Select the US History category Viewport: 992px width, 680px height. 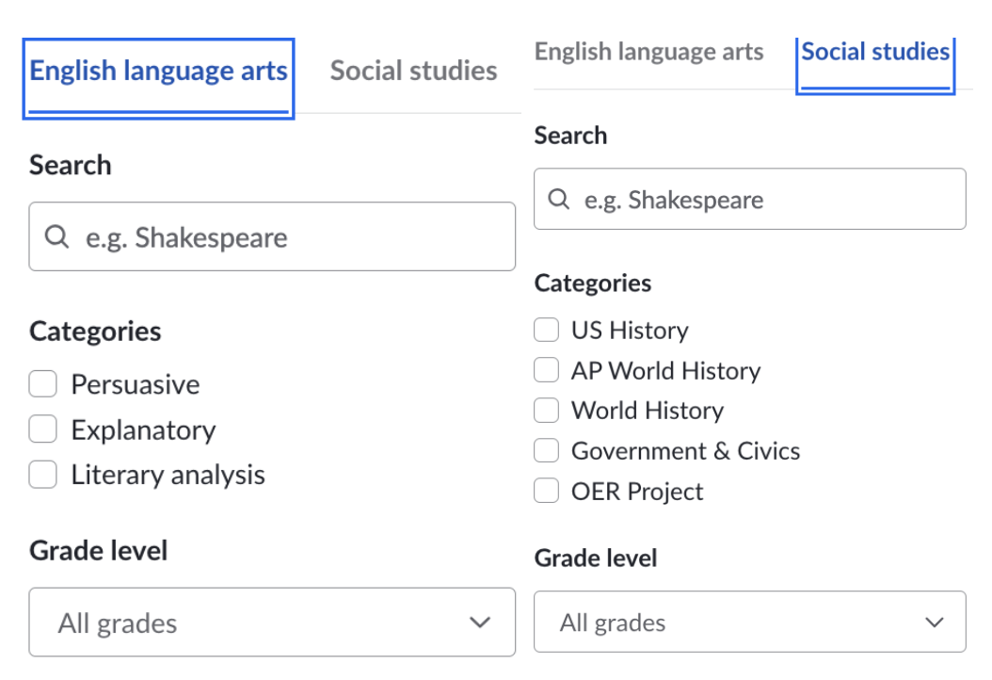point(546,329)
